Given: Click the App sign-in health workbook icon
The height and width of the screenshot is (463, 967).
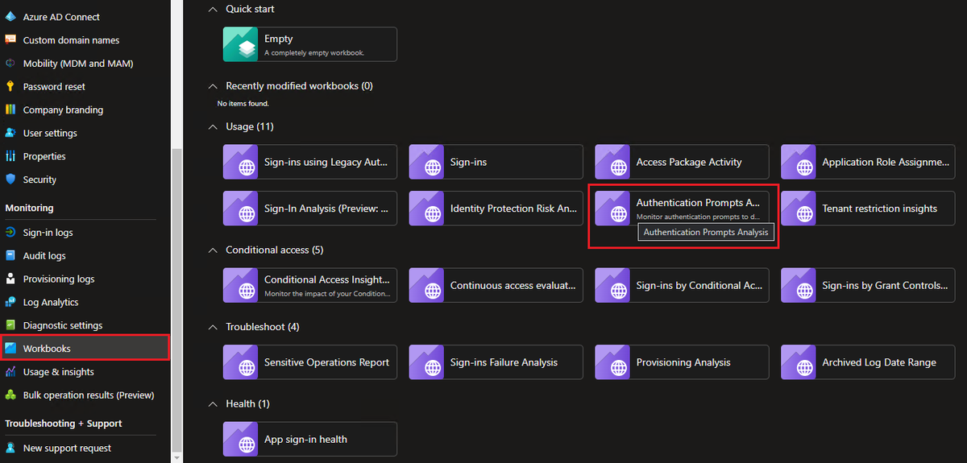Looking at the screenshot, I should tap(241, 439).
